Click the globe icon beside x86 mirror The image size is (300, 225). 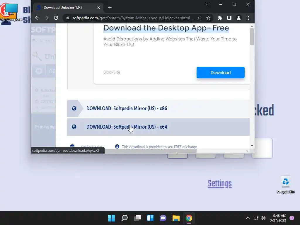(74, 108)
